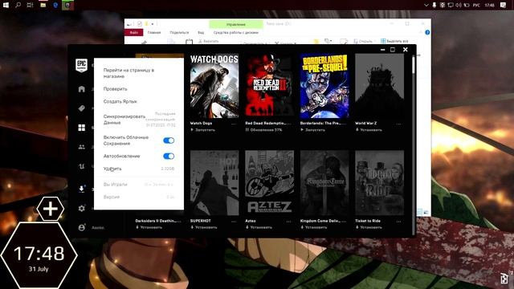Open the Borderlands Pre-Sequel cover art

(x=324, y=86)
